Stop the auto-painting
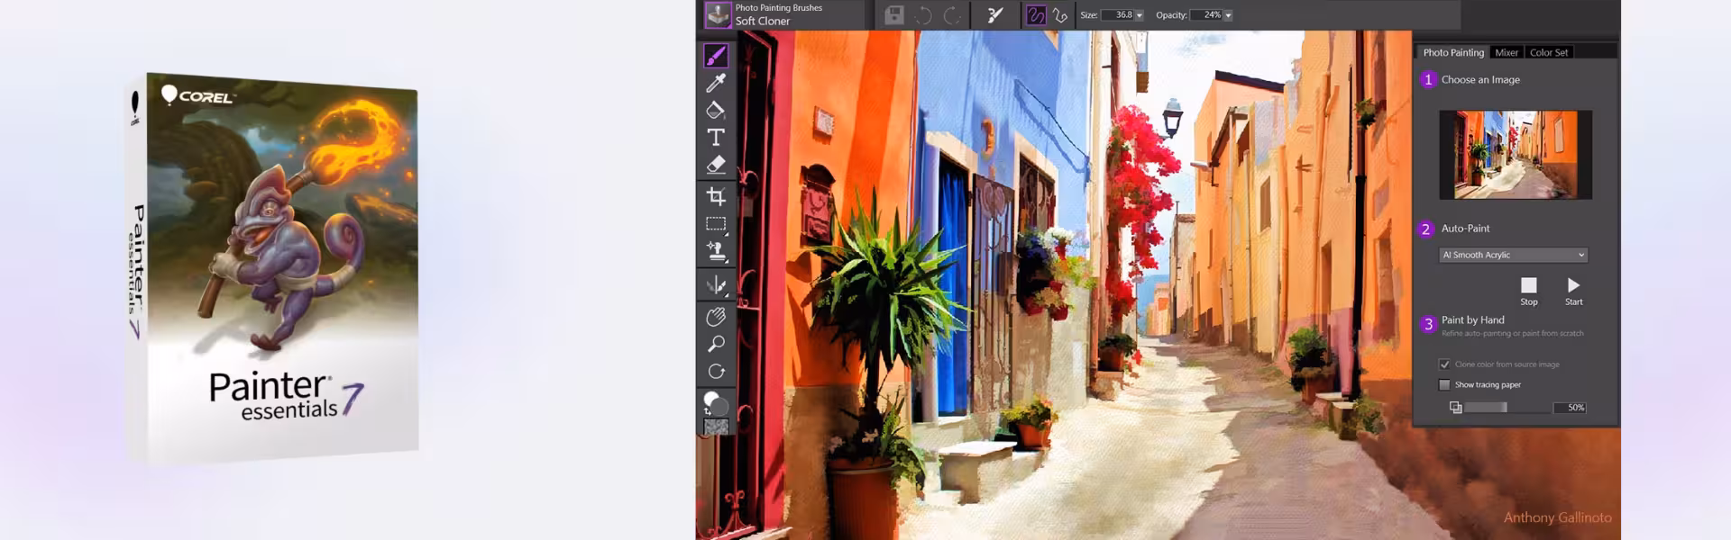 1529,291
